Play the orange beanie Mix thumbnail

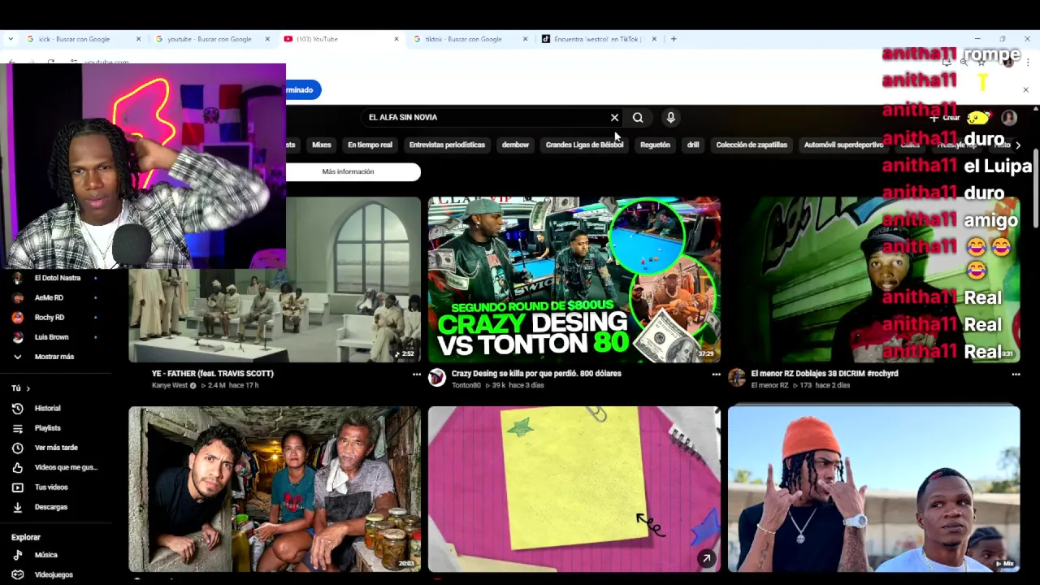pyautogui.click(x=873, y=489)
